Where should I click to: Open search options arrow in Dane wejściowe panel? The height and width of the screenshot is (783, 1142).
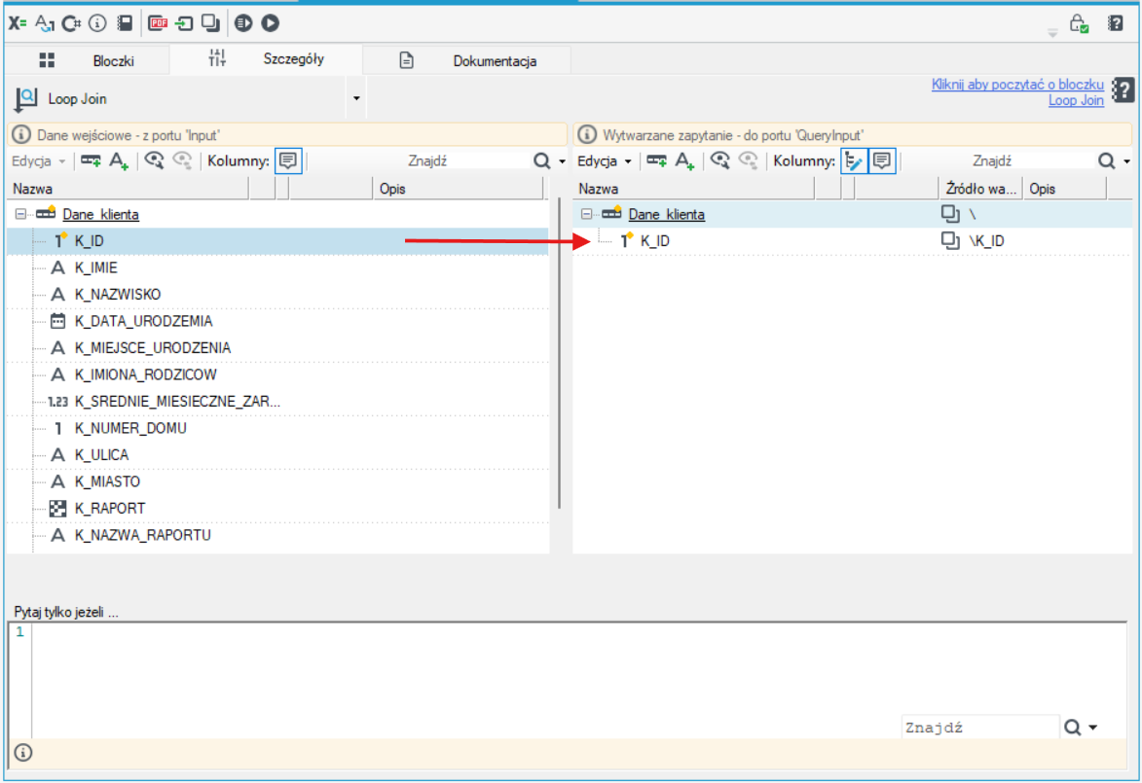click(x=562, y=161)
